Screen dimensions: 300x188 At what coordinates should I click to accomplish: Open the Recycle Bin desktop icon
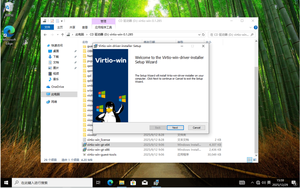coord(9,9)
